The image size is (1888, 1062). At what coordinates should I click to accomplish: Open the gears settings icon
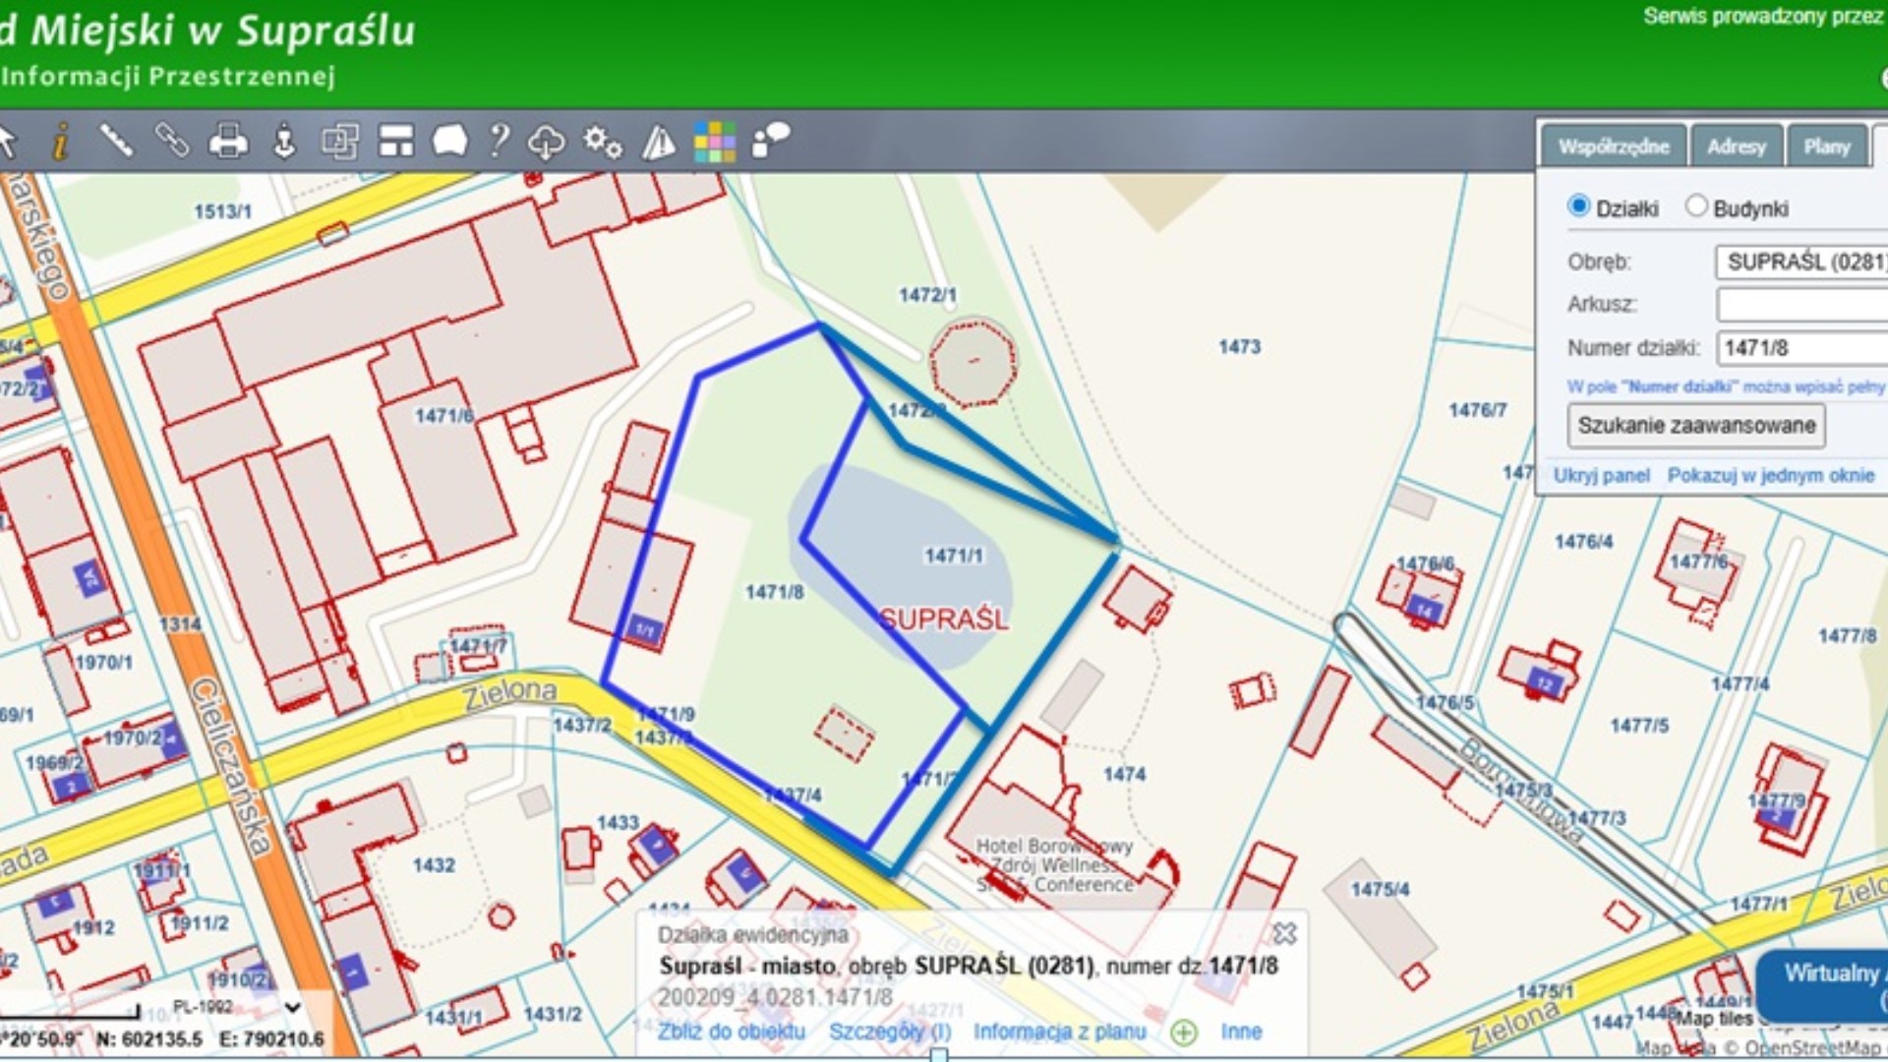coord(602,142)
